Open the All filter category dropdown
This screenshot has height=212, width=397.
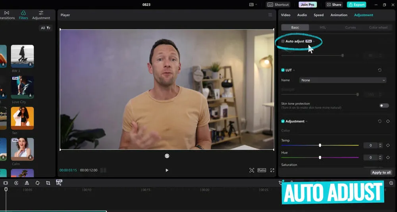46,28
